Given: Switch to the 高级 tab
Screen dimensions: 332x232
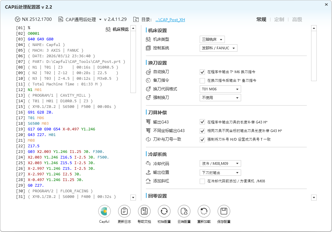Looking at the screenshot, I should click(297, 20).
